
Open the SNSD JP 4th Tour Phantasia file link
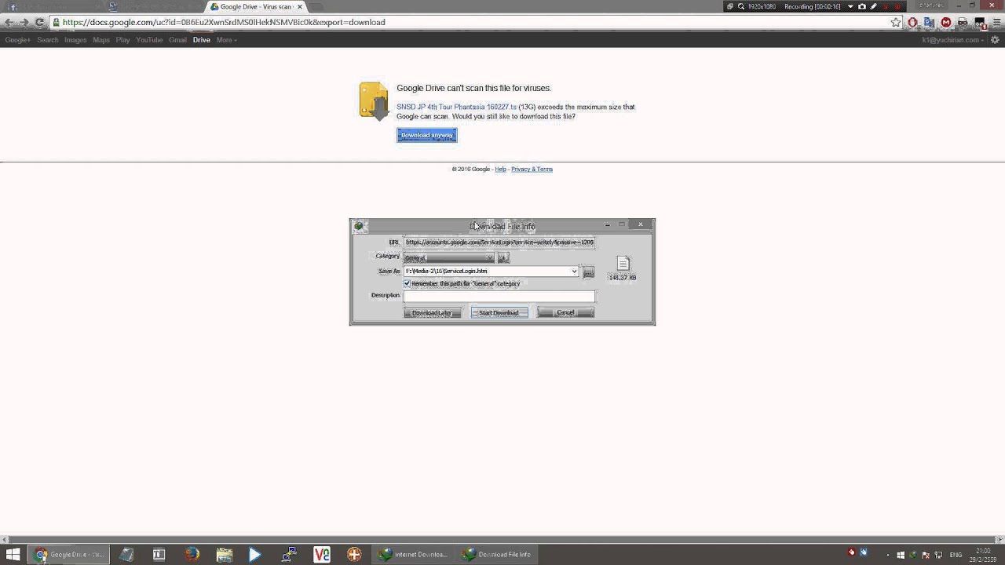(457, 107)
